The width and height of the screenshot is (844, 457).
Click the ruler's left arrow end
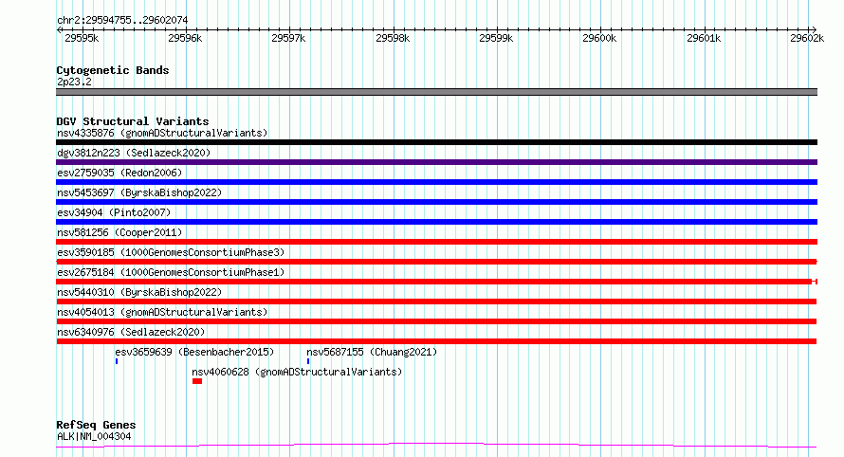(x=59, y=29)
